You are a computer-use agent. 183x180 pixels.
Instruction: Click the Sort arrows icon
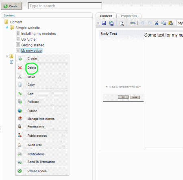pos(20,94)
